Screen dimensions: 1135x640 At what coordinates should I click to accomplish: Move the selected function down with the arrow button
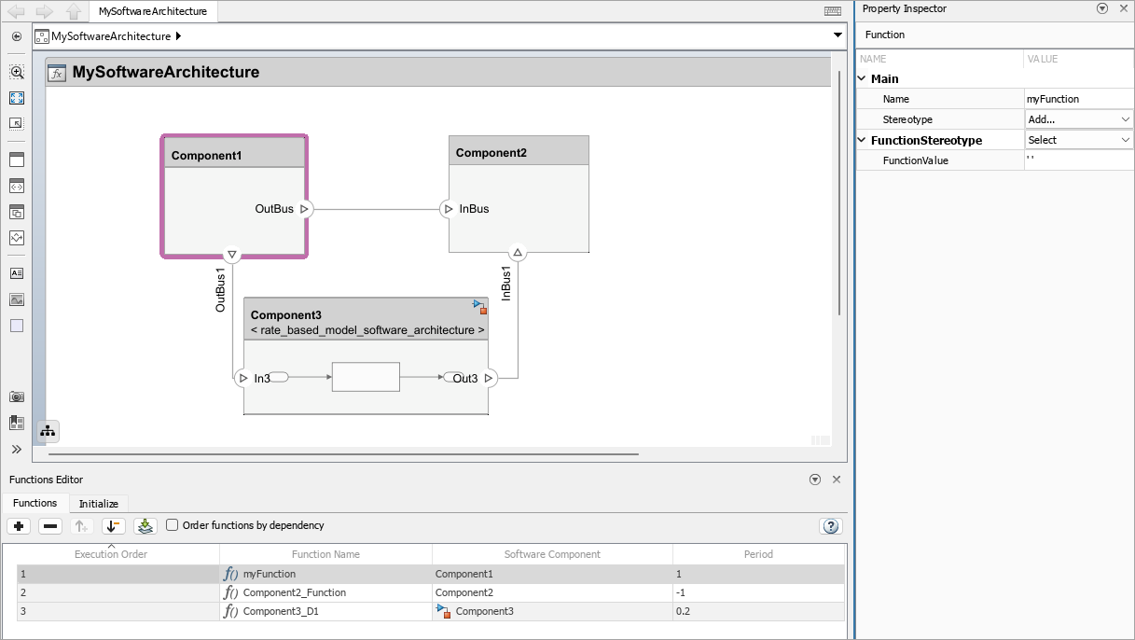113,525
